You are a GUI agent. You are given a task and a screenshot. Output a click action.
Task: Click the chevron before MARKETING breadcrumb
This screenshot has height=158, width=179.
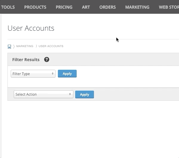(14, 46)
